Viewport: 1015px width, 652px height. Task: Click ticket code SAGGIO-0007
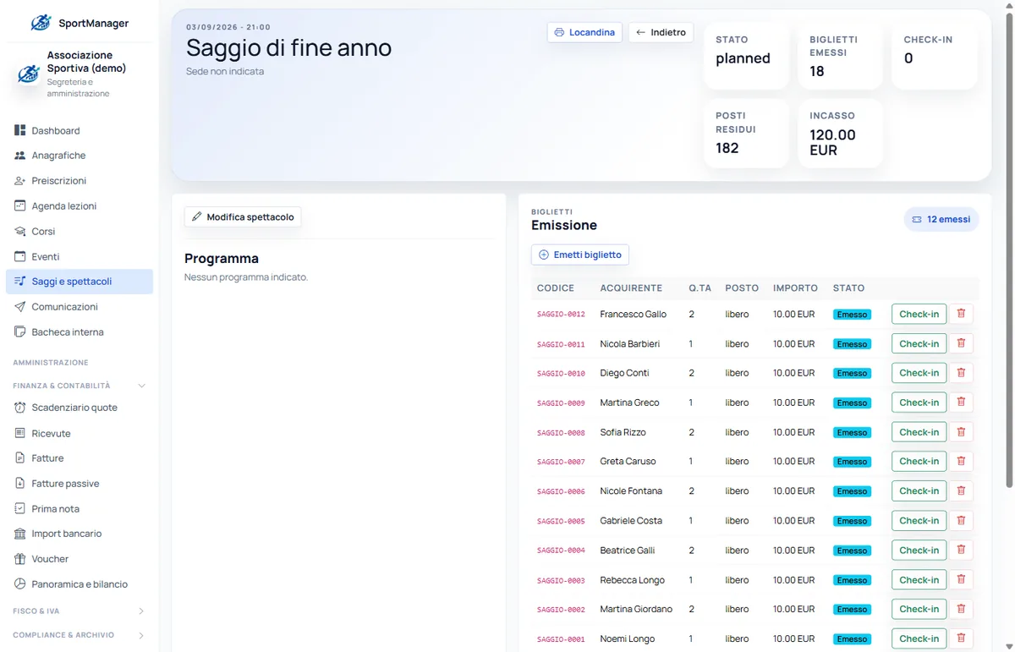click(561, 462)
